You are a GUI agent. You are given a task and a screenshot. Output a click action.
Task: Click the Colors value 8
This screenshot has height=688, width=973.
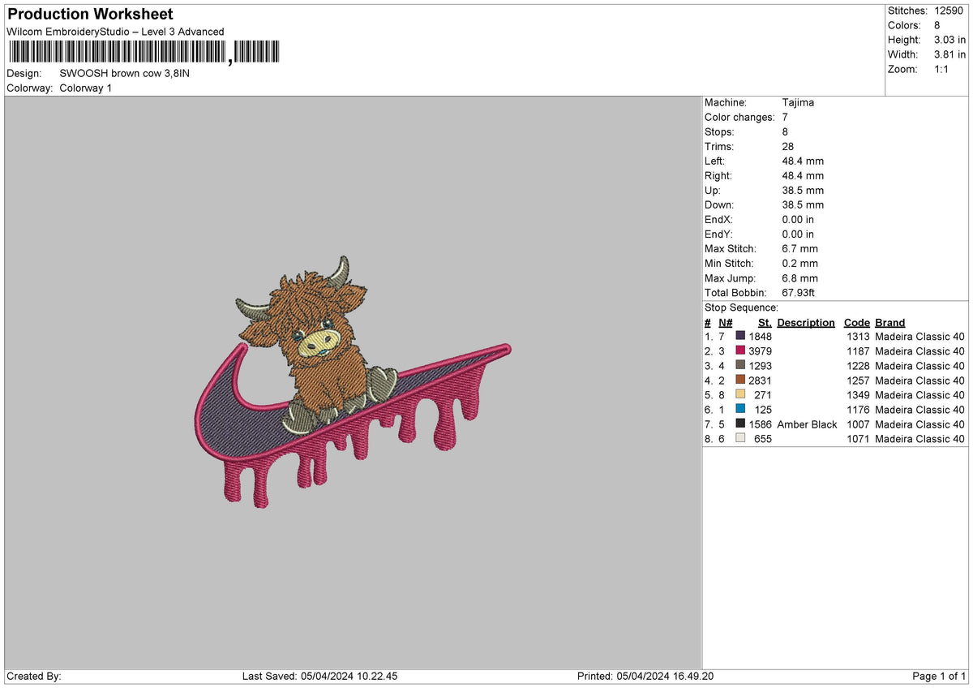click(x=937, y=25)
